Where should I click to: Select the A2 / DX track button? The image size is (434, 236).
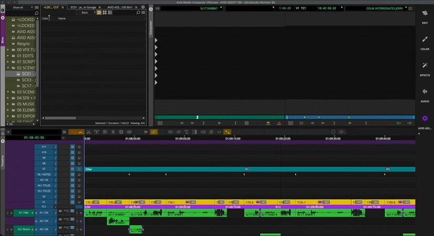pos(44,221)
